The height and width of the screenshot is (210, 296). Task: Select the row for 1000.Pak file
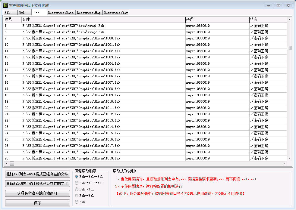click(102, 39)
